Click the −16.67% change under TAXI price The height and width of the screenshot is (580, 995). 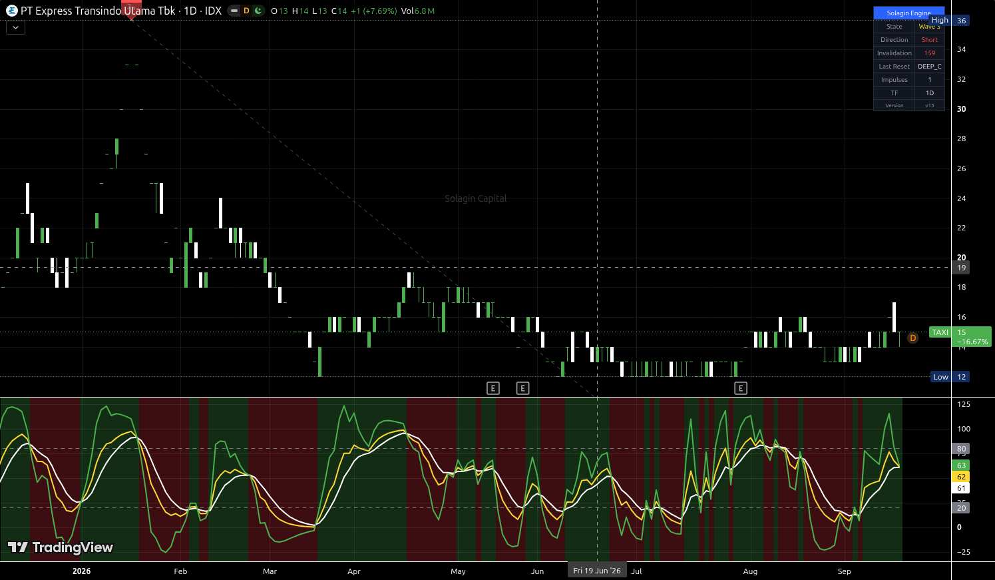(x=972, y=342)
